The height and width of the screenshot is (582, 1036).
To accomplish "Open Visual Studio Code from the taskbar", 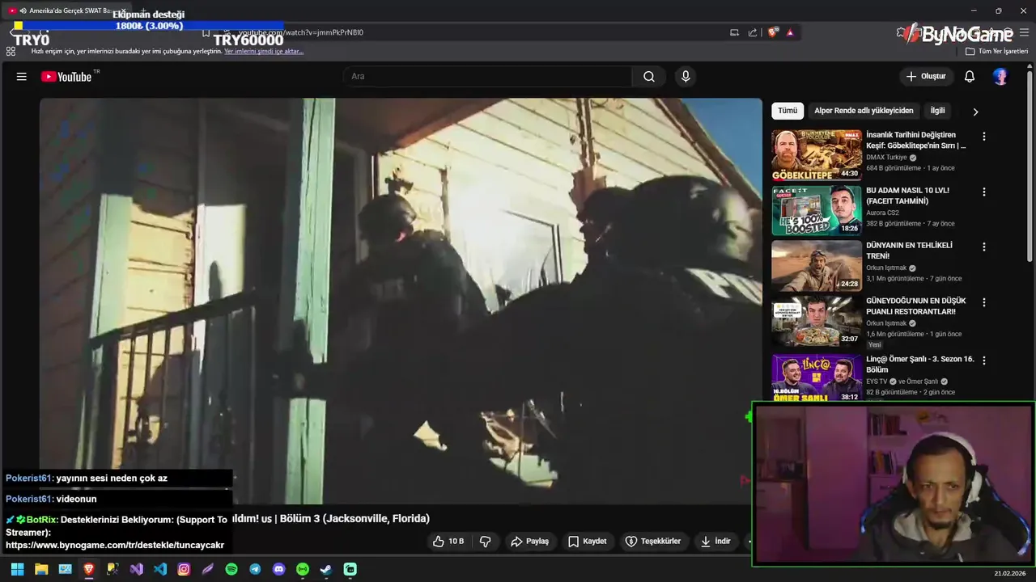I will (x=160, y=569).
